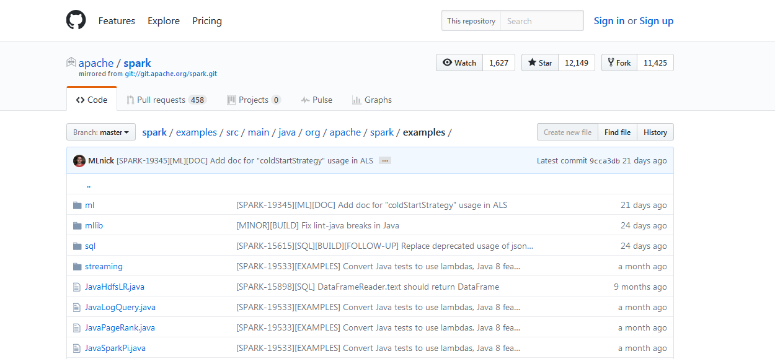The image size is (775, 359).
Task: Open the apache organization link
Action: [96, 63]
